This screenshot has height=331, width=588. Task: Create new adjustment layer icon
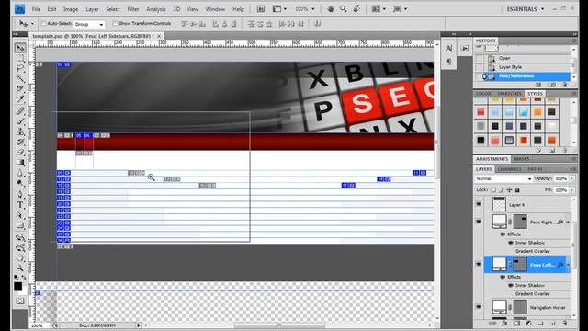(529, 323)
